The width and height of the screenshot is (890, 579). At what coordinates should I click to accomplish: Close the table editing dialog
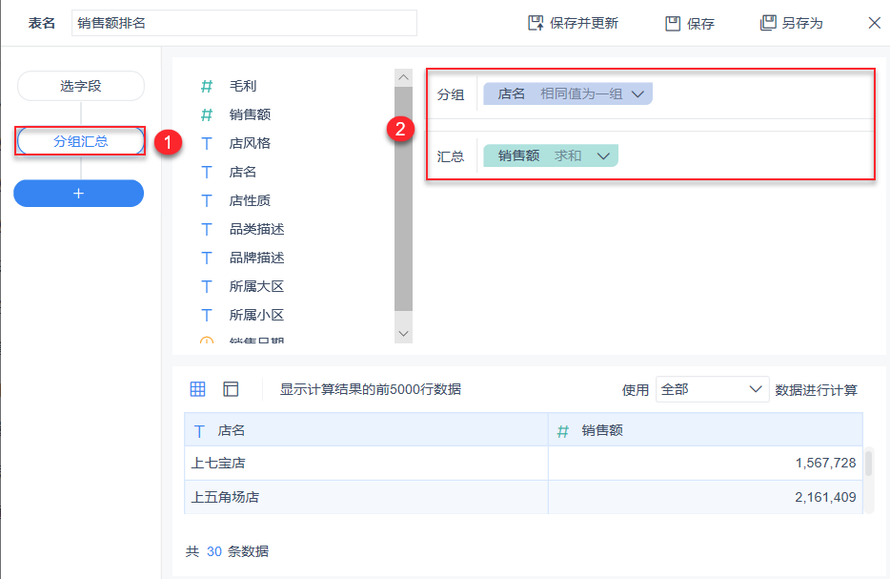point(874,23)
